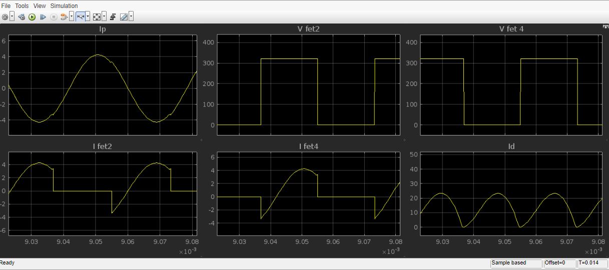The width and height of the screenshot is (609, 270).
Task: Click the Run simulation play button
Action: [x=32, y=17]
